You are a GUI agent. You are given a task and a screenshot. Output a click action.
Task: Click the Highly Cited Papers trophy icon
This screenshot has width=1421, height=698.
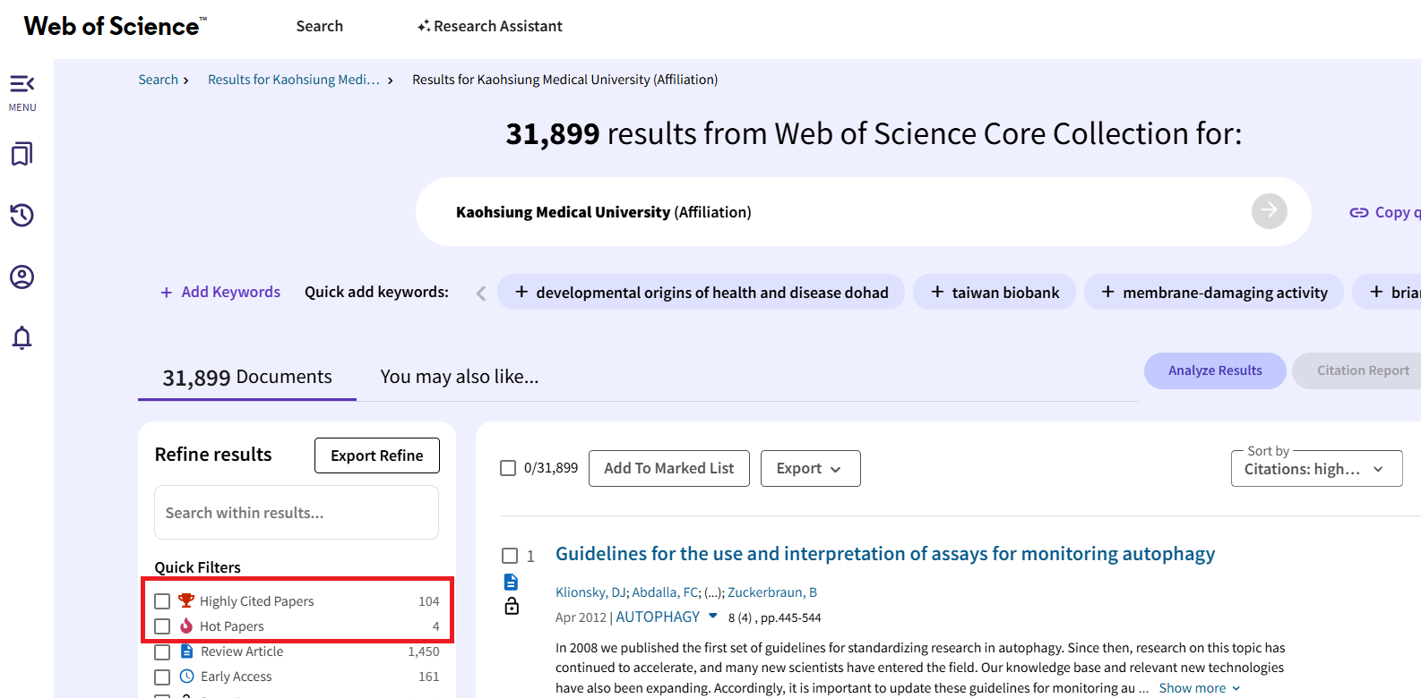coord(186,600)
